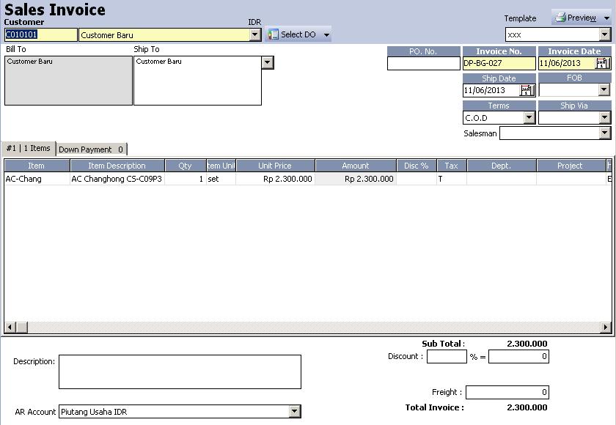Click the Item Unit column header
This screenshot has height=425, width=616.
coord(221,166)
